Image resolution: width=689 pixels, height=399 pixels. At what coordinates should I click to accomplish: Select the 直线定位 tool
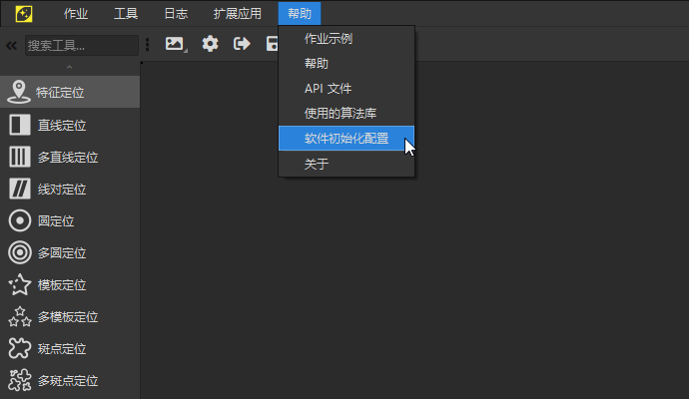[x=60, y=125]
